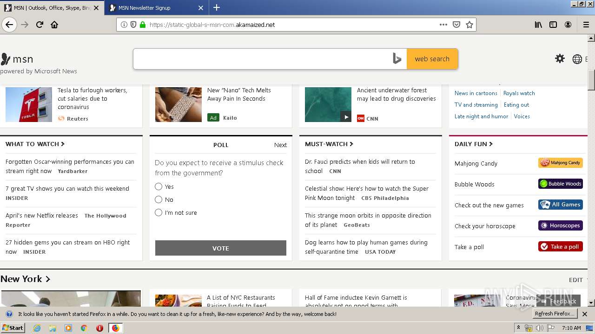Image resolution: width=595 pixels, height=334 pixels.
Task: Open a new tab with plus icon
Action: pos(217,7)
